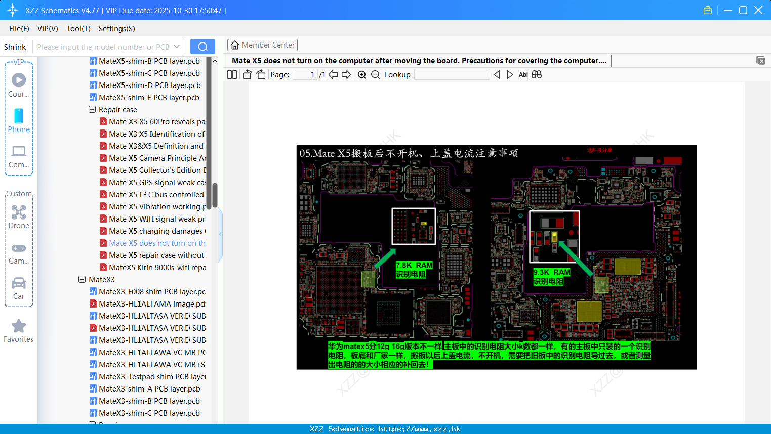
Task: Select the Phone category icon
Action: click(x=19, y=121)
